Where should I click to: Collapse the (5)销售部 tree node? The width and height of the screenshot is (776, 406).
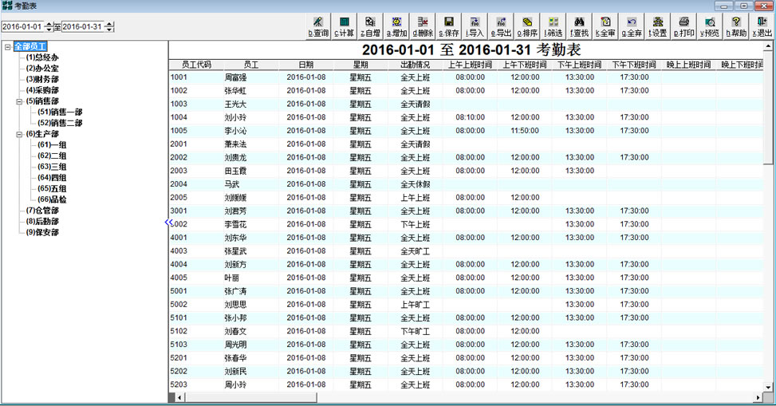tap(19, 101)
